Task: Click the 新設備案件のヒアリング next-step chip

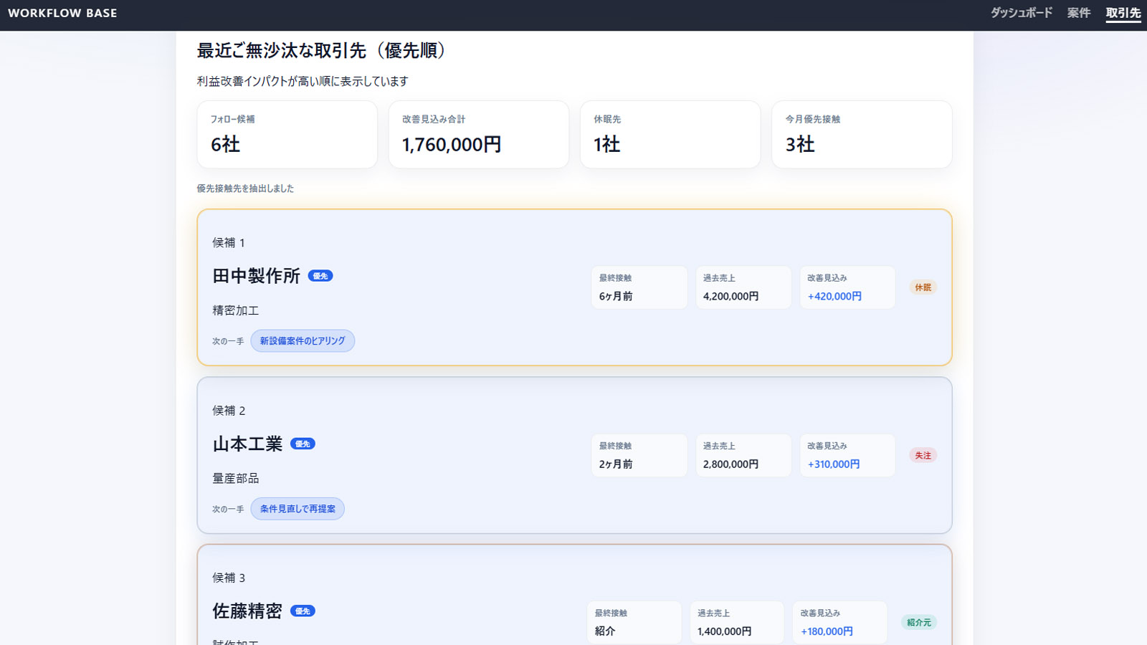Action: (303, 341)
